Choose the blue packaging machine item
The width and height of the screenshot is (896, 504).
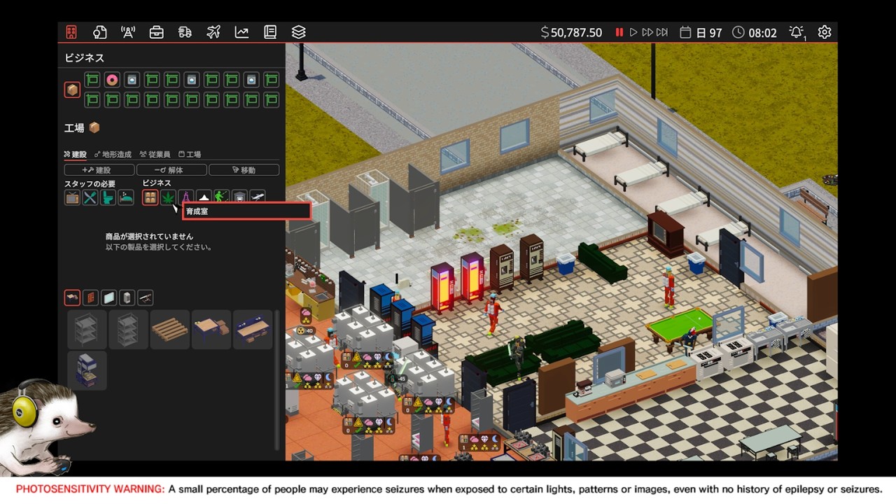pyautogui.click(x=87, y=370)
